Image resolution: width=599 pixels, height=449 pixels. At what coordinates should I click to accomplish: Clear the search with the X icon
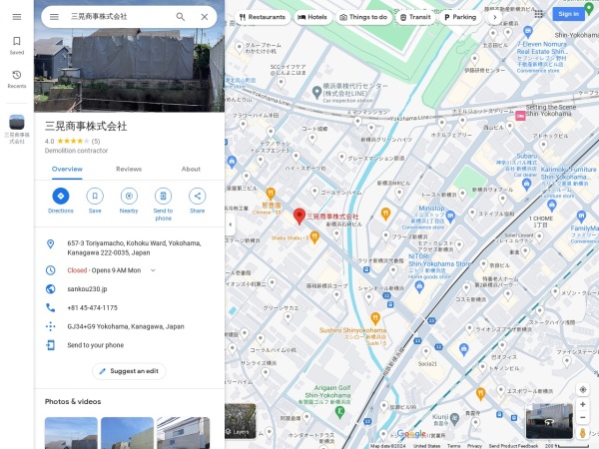point(205,17)
